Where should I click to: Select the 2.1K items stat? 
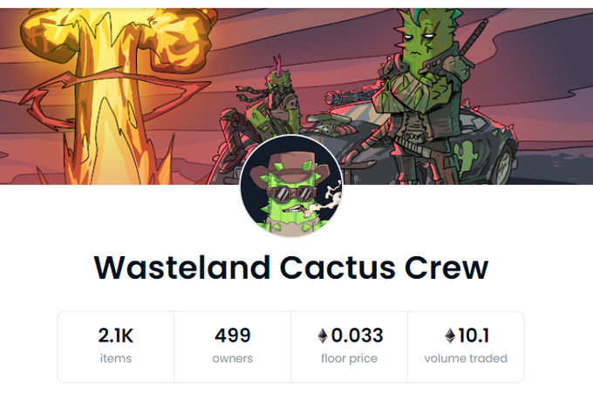[116, 347]
